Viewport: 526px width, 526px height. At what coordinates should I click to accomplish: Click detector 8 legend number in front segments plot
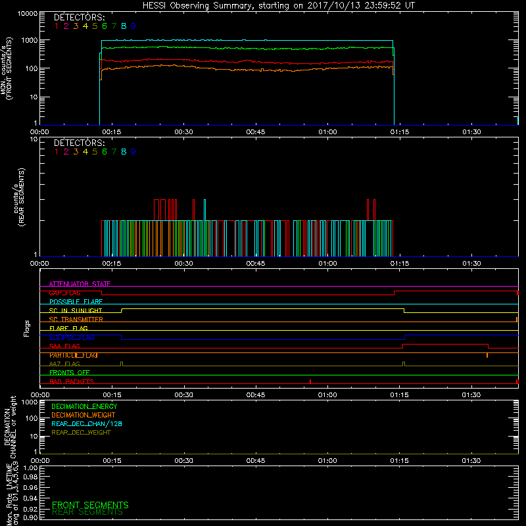coord(124,26)
